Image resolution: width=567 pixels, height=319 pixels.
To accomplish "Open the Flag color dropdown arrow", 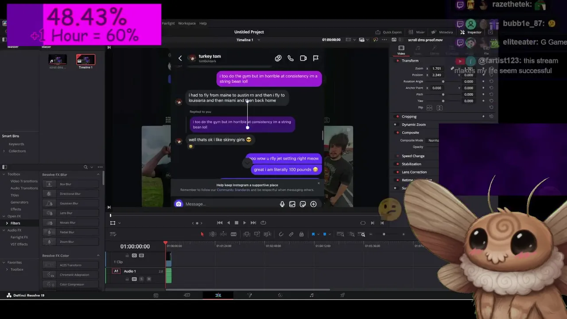I will pyautogui.click(x=318, y=234).
